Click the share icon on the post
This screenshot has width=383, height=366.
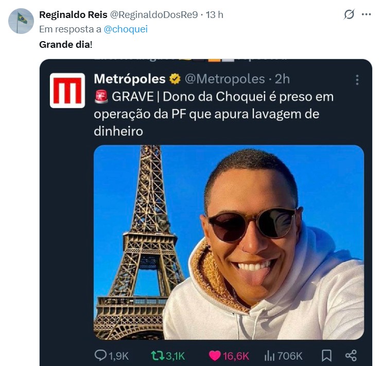click(351, 355)
